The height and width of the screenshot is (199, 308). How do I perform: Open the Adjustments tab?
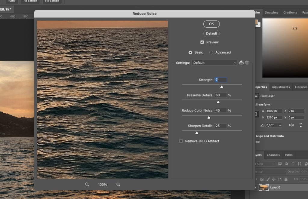[281, 87]
